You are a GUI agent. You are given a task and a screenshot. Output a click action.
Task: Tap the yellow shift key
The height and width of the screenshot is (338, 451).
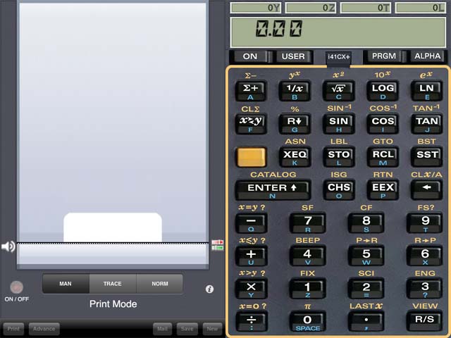(x=252, y=157)
